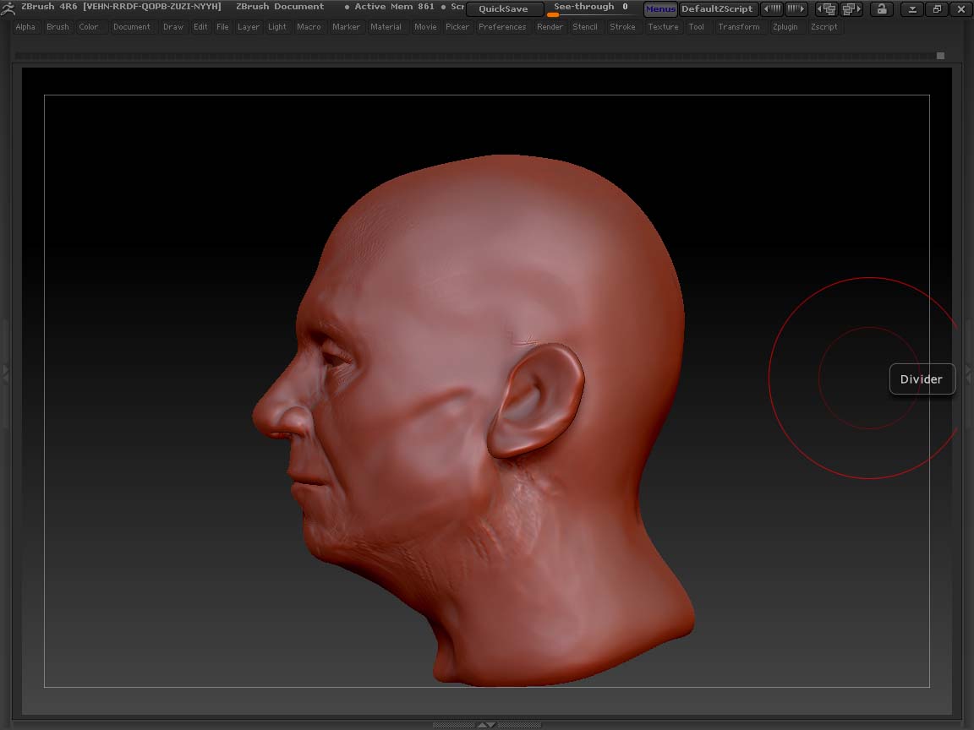The width and height of the screenshot is (974, 730).
Task: Click the interface lock padlock icon
Action: (883, 8)
